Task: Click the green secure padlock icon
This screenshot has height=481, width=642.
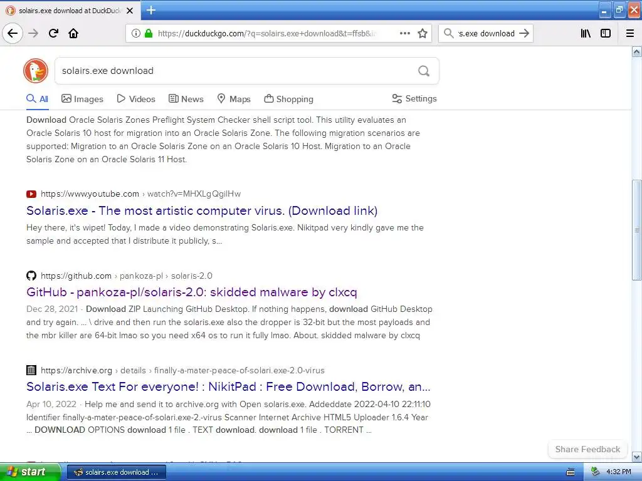Action: tap(149, 33)
